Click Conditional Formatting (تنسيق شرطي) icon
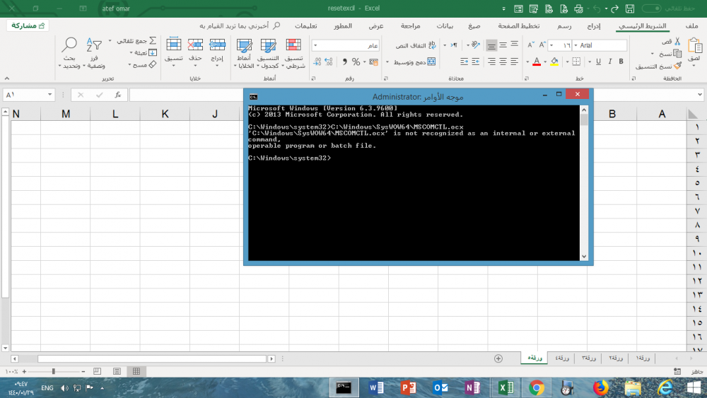This screenshot has height=398, width=707. (293, 45)
